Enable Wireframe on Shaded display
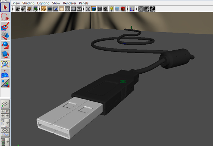Screen dimensions: 213x146 99,9
